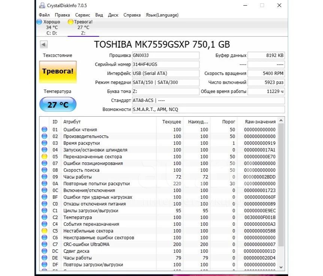This screenshot has height=276, width=323.
Task: Click the Стандарт field ATA8-ACS
Action: click(208, 100)
